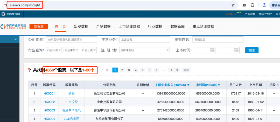Go to page 4 of results

(136, 70)
